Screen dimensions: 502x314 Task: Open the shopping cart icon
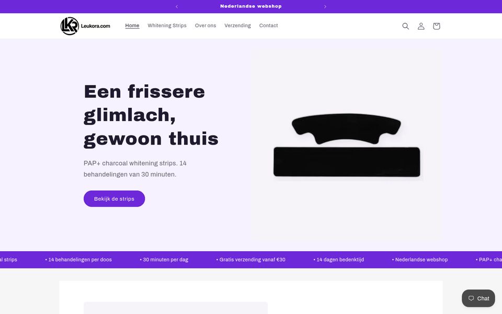click(436, 26)
